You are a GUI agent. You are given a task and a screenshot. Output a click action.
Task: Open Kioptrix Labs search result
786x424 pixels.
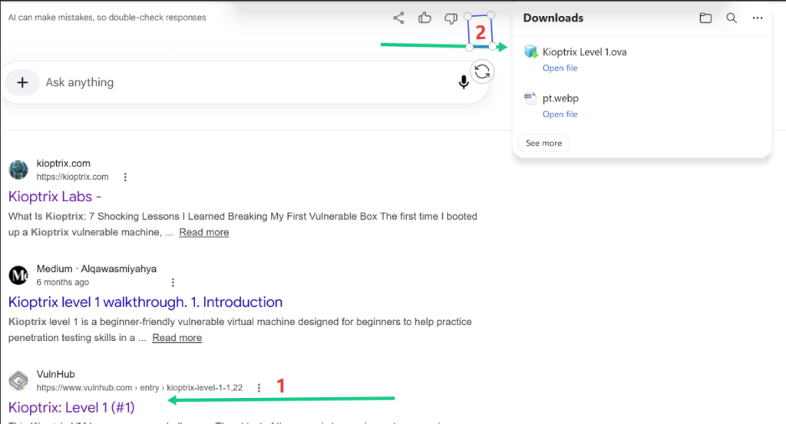pyautogui.click(x=54, y=196)
